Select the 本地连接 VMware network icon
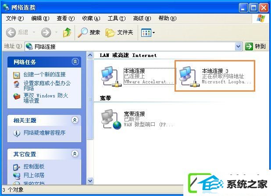The height and width of the screenshot is (196, 271). (111, 76)
